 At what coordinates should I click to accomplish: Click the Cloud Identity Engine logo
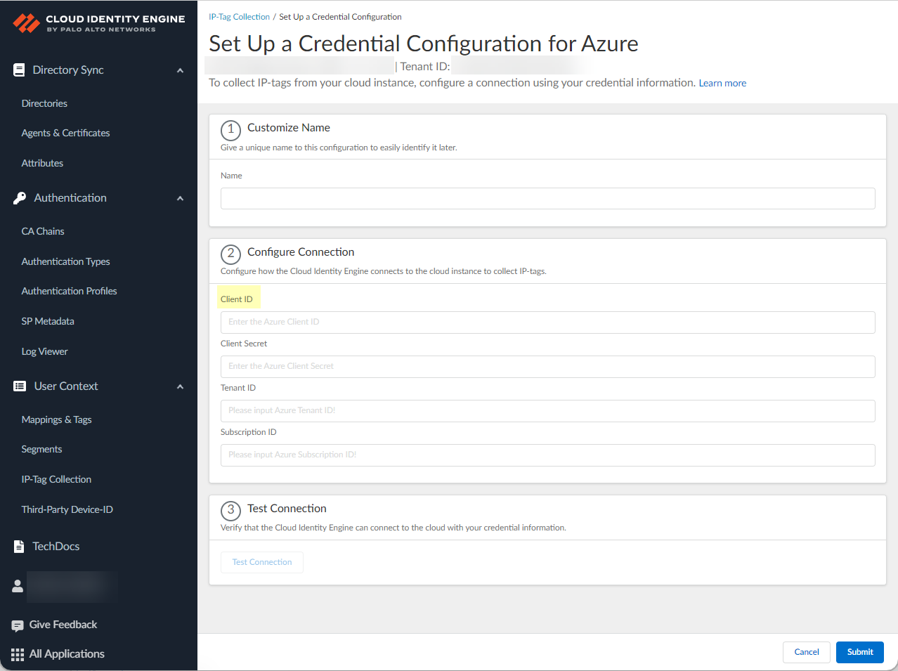[27, 23]
